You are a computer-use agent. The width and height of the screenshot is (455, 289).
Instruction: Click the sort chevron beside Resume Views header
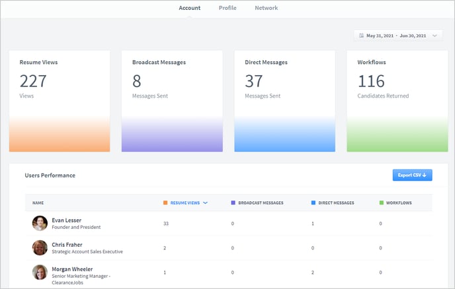coord(205,203)
